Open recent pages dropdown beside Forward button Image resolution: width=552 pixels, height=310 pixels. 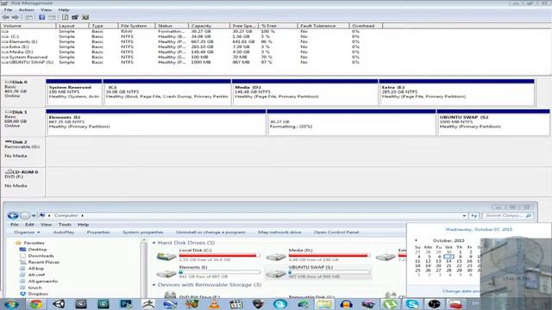point(34,215)
